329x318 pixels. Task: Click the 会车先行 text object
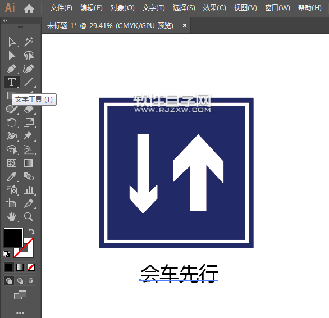[x=180, y=274]
